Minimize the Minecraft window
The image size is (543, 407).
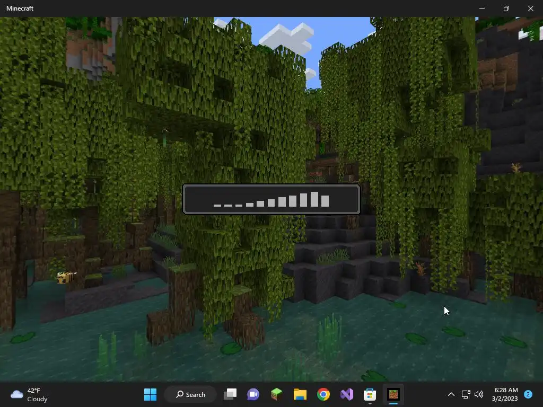click(482, 8)
